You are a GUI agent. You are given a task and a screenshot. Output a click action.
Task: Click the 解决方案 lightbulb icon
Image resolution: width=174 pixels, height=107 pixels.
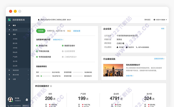[x=9, y=75]
